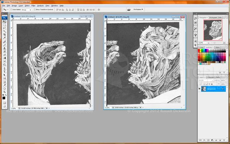Select the Lasso tool
The height and width of the screenshot is (144, 230).
click(x=5, y=28)
